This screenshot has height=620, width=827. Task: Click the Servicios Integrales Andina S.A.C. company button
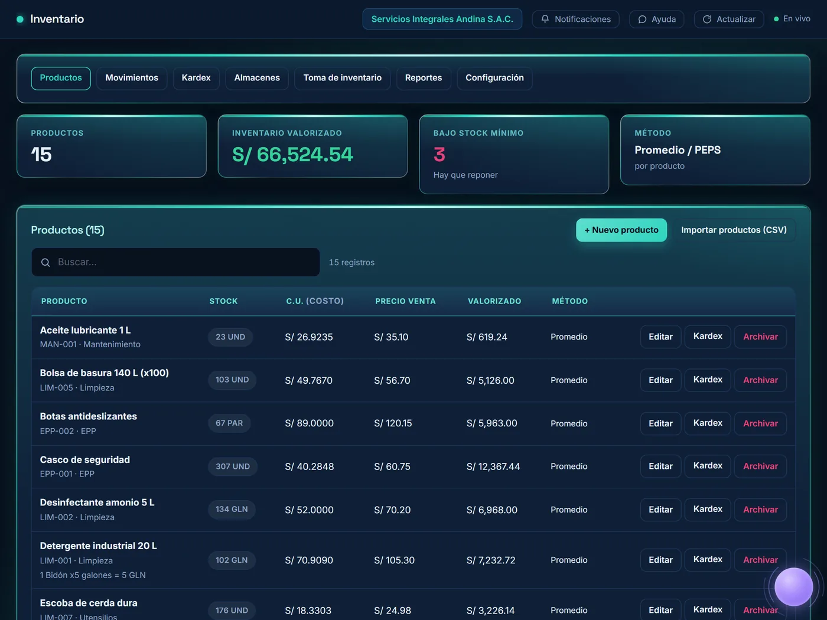[x=442, y=19]
